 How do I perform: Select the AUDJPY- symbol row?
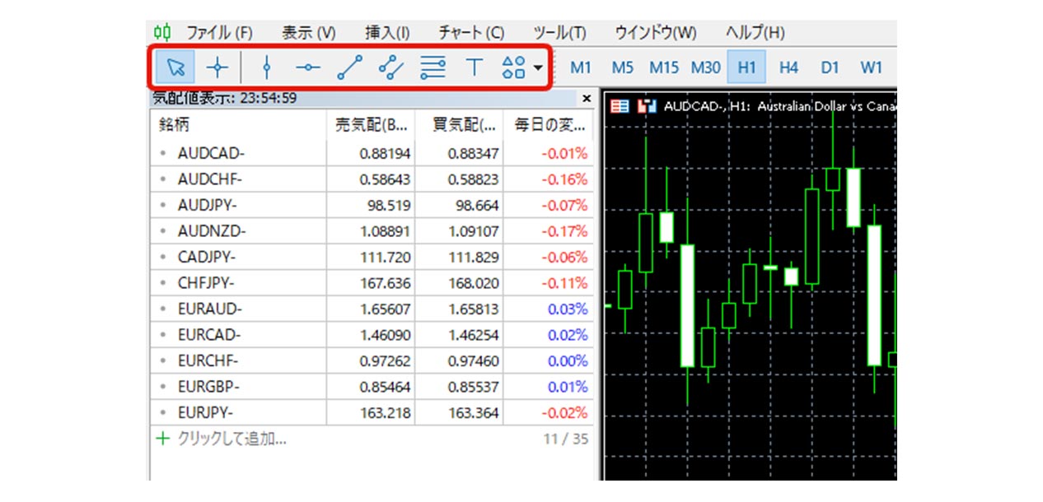coord(372,205)
